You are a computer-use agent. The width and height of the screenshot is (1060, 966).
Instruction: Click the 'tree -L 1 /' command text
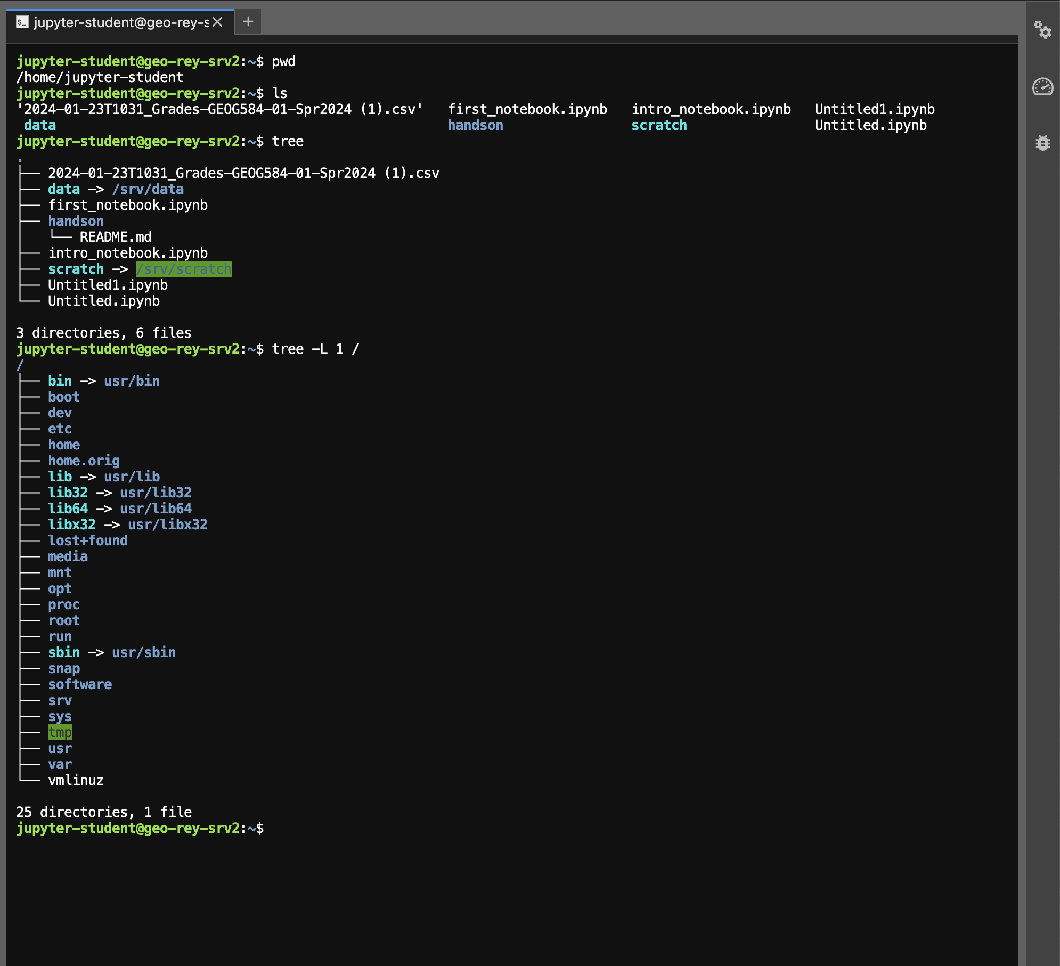pyautogui.click(x=315, y=349)
